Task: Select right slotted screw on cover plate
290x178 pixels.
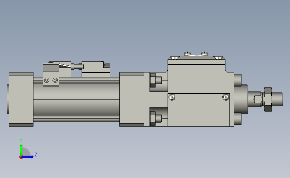Action: (x=226, y=97)
